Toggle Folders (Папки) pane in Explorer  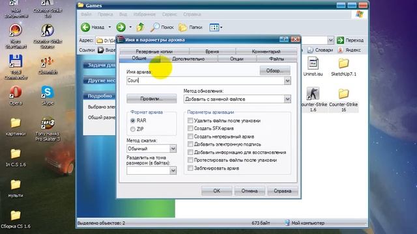click(190, 27)
